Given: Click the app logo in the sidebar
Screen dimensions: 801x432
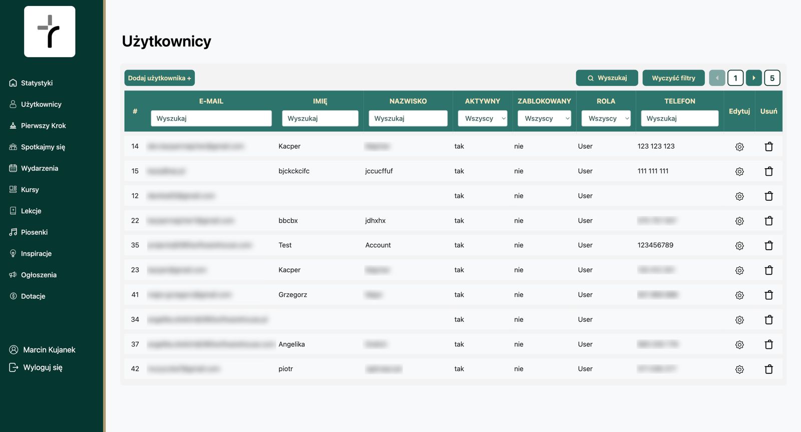Looking at the screenshot, I should point(50,32).
